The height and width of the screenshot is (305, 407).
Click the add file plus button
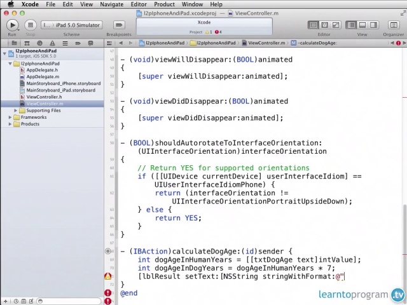(x=5, y=301)
